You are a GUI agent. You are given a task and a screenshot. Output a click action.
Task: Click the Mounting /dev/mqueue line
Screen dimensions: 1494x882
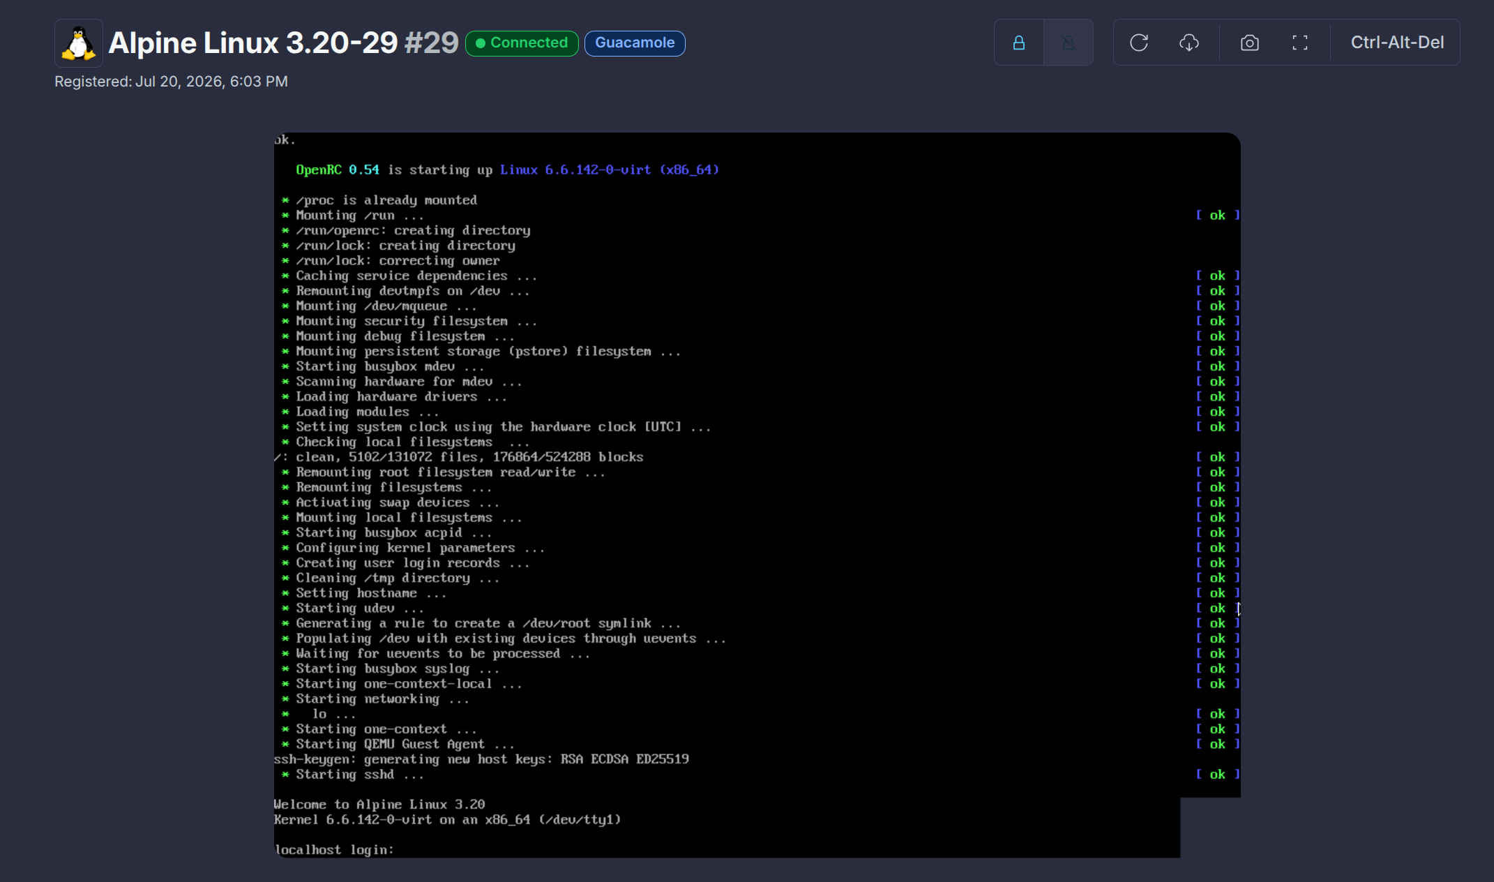click(379, 306)
